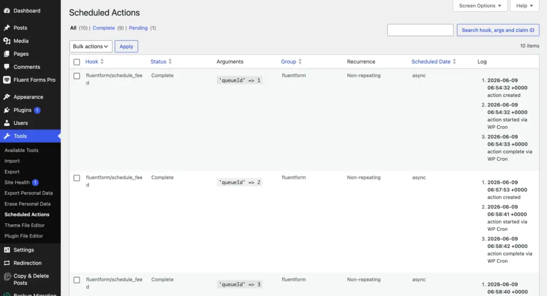
Task: Click the Appearance paintbrush icon
Action: (6, 97)
